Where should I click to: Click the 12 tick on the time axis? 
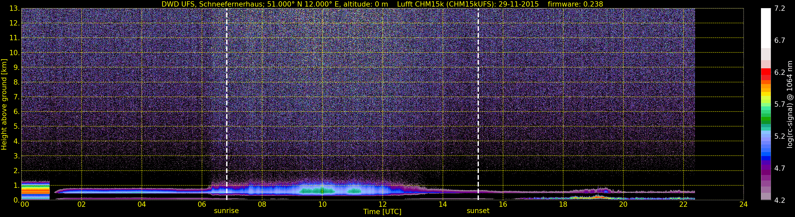tap(382, 205)
